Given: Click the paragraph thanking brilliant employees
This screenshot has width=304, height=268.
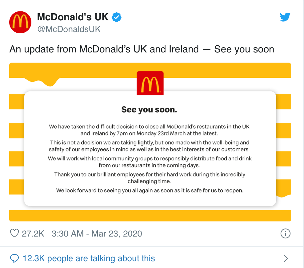Looking at the screenshot, I should coord(150,178).
